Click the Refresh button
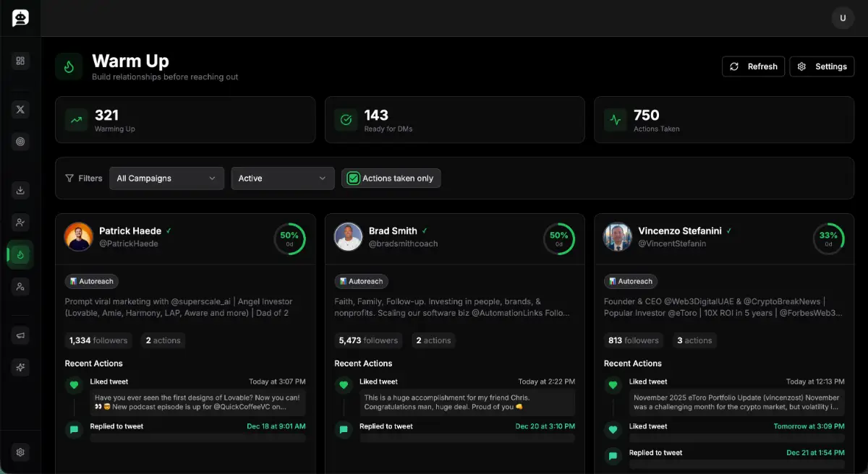 (x=753, y=66)
